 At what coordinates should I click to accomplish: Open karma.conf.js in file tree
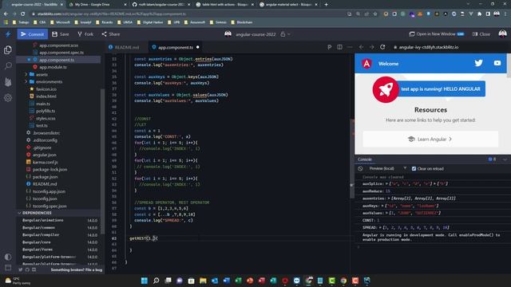(45, 162)
